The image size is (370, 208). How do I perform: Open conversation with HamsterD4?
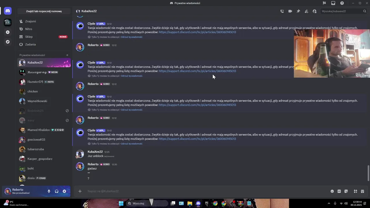[x=44, y=82]
